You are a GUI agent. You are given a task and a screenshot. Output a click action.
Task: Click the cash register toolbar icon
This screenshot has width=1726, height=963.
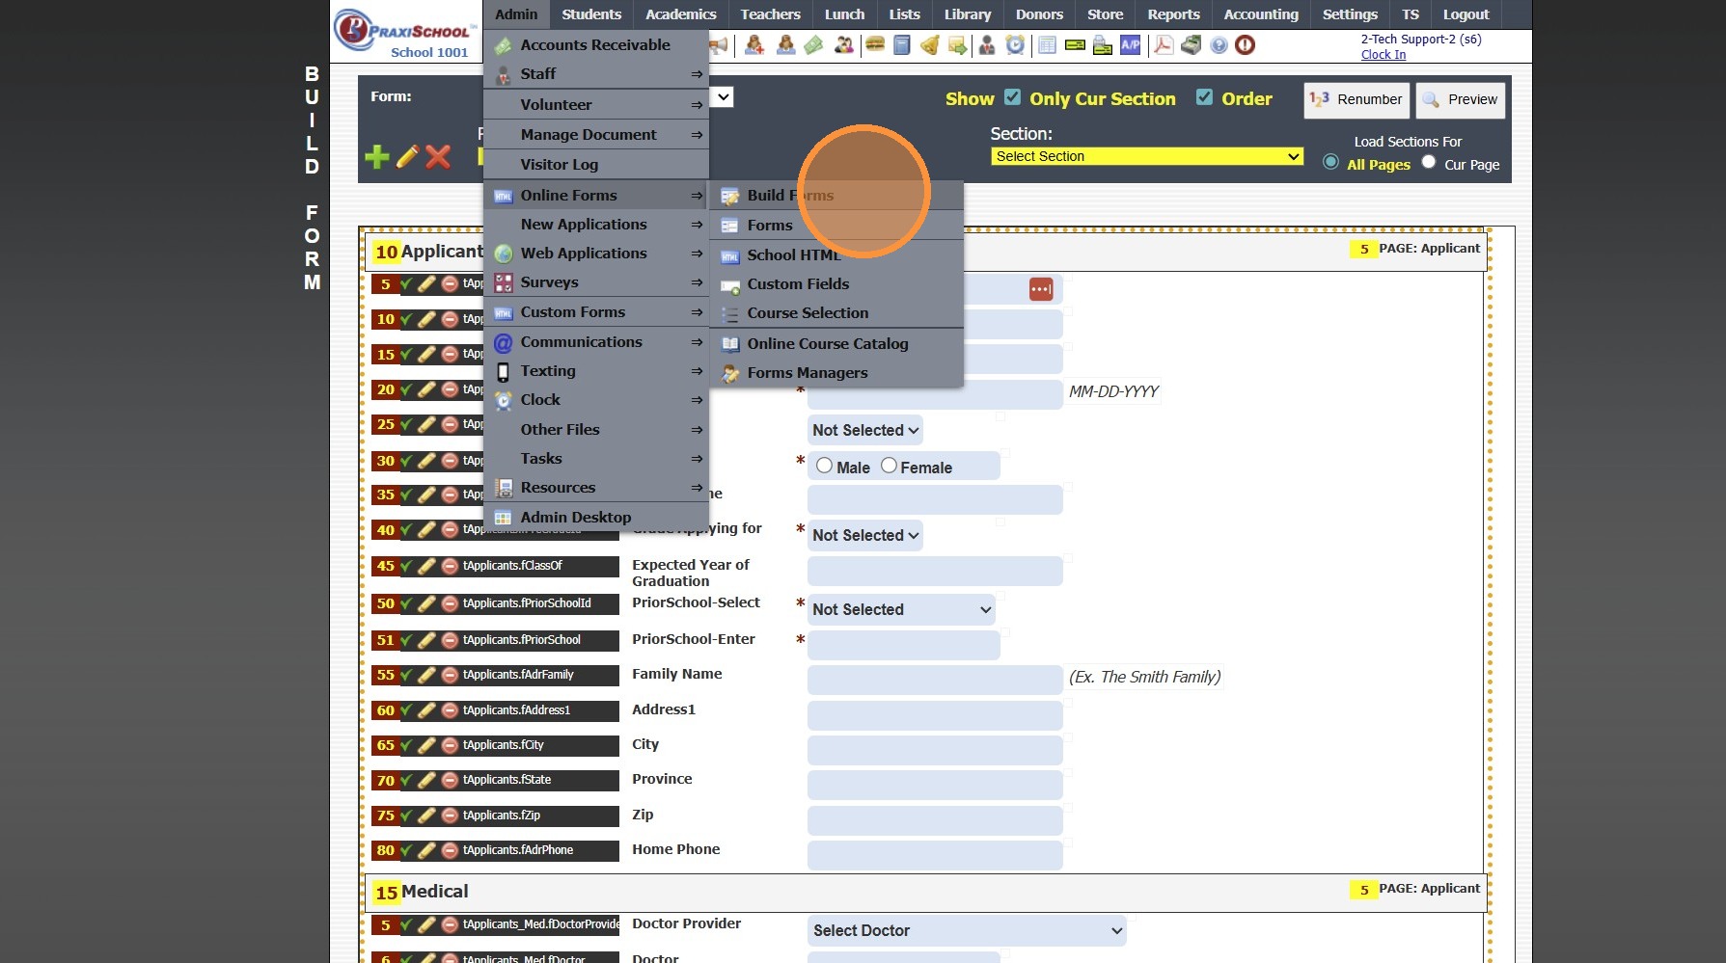[1192, 44]
